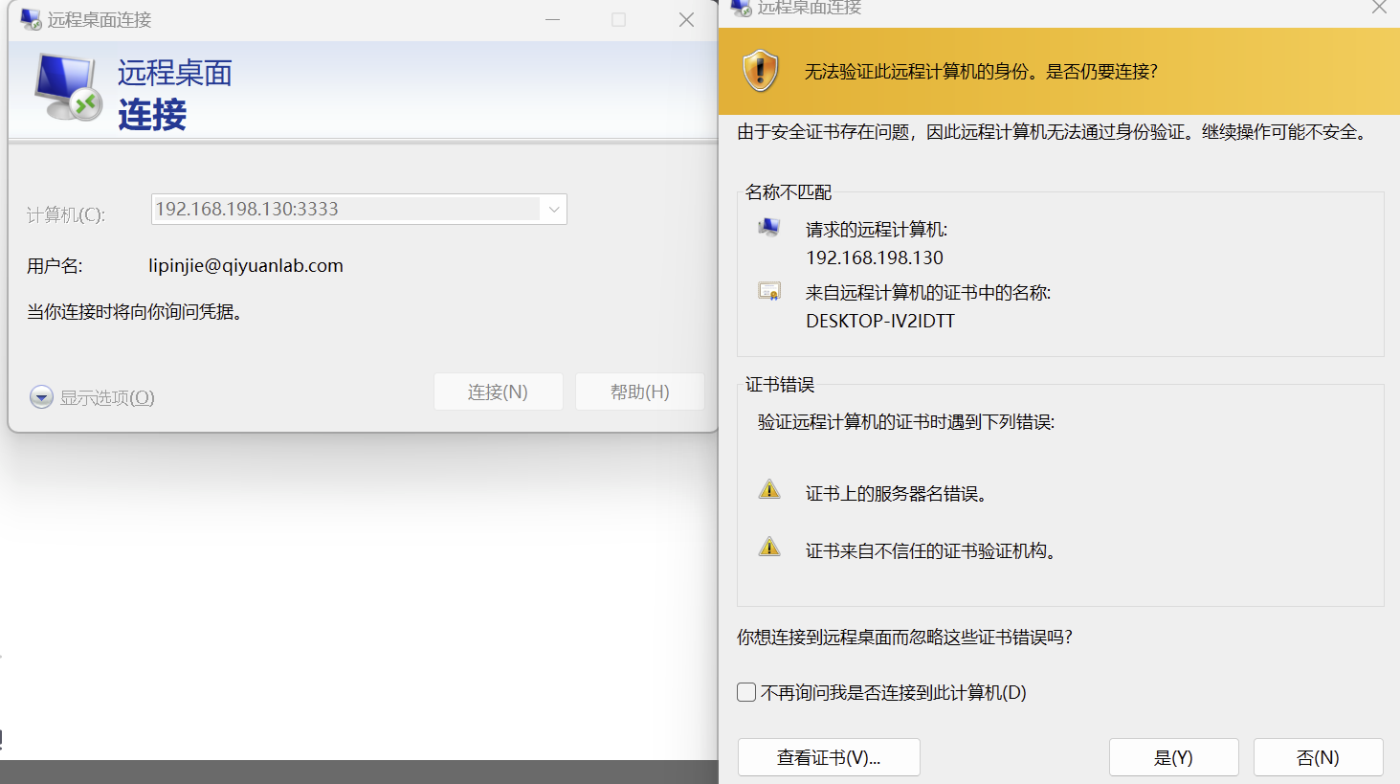Image resolution: width=1400 pixels, height=784 pixels.
Task: Click the 证书错误 group heading
Action: coord(780,385)
